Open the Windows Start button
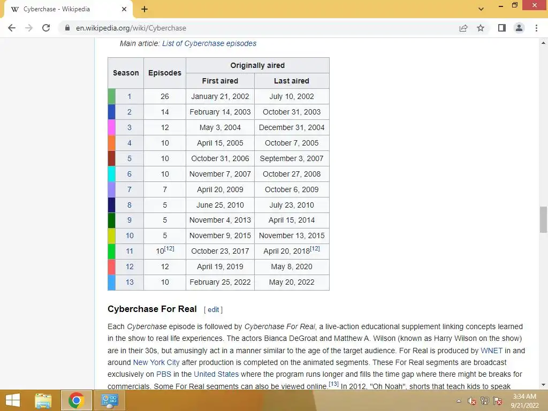Screen dimensions: 548x411 (13, 400)
